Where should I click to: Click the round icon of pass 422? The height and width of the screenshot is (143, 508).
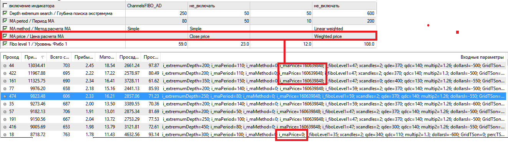(5, 73)
